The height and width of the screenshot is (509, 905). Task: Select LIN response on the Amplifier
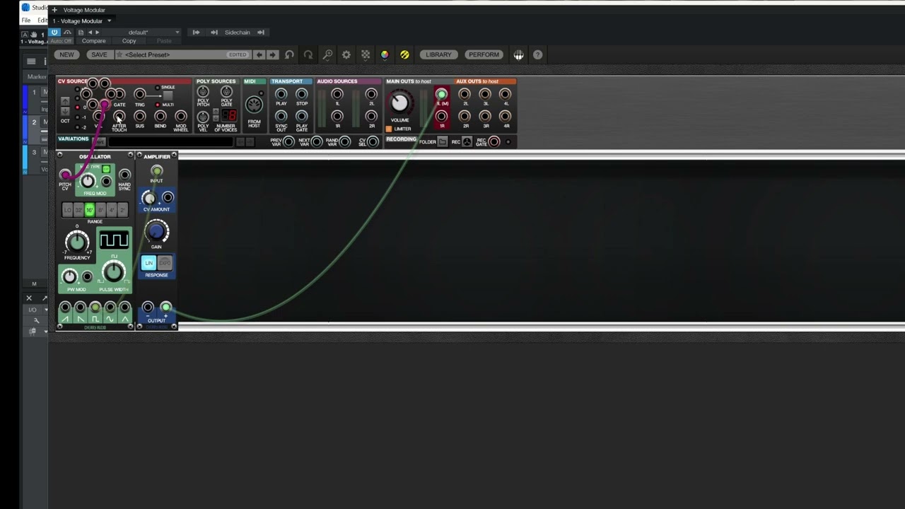(x=148, y=263)
